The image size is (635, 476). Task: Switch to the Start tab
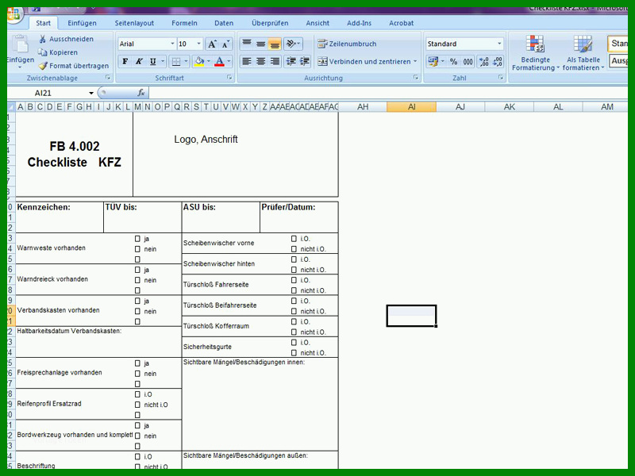44,23
